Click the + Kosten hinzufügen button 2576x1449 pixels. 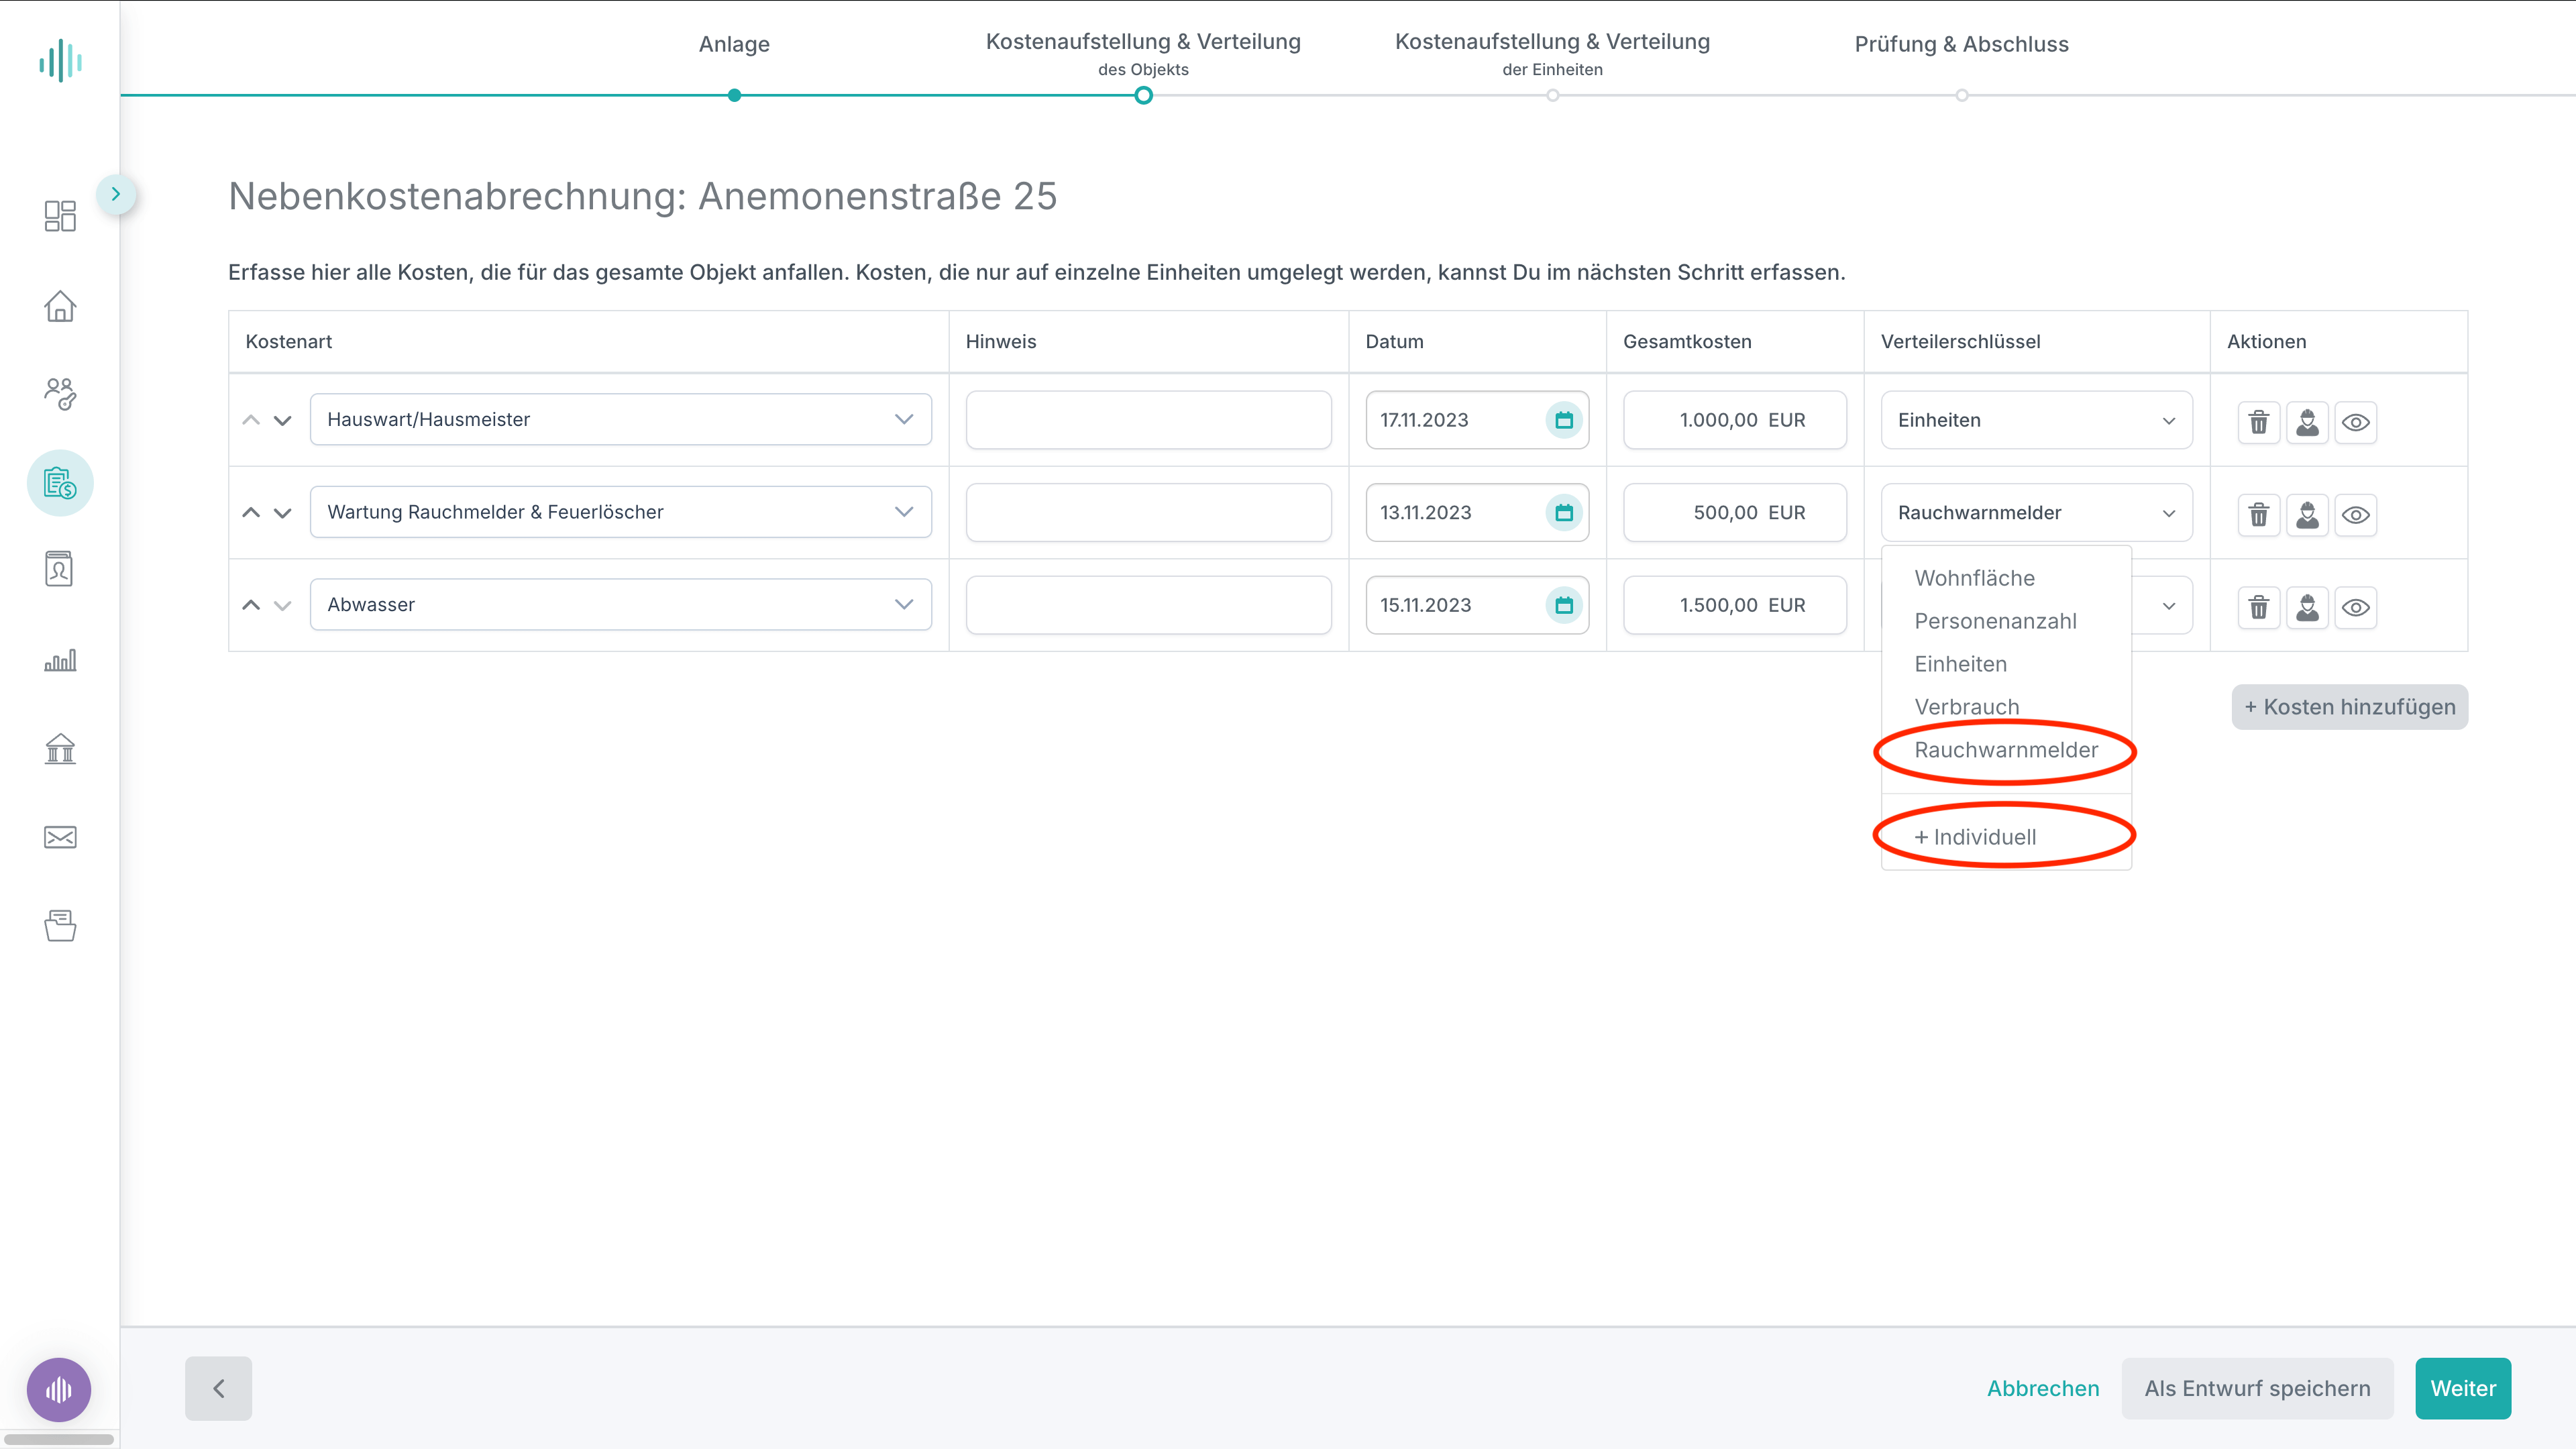point(2350,707)
